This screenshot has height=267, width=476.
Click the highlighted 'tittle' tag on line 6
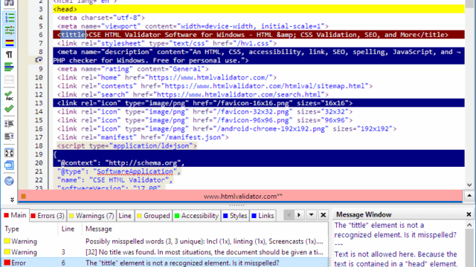point(73,35)
